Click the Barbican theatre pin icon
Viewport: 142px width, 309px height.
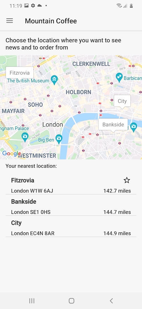coord(119,77)
